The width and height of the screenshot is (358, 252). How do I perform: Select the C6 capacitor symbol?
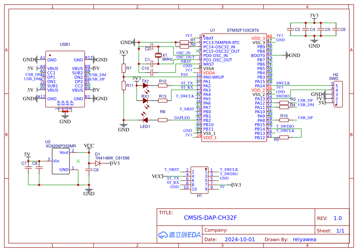click(x=336, y=29)
